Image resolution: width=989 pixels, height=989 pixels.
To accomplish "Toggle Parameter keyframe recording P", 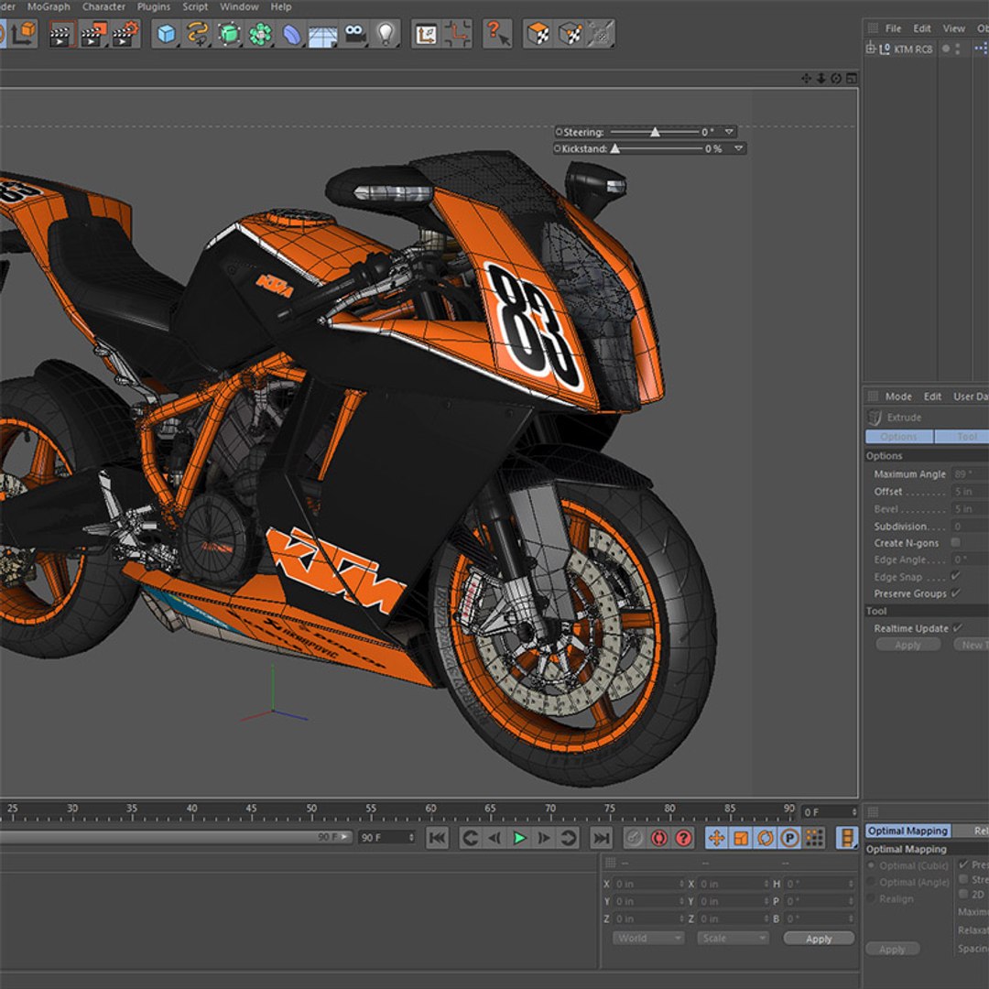I will (x=789, y=838).
